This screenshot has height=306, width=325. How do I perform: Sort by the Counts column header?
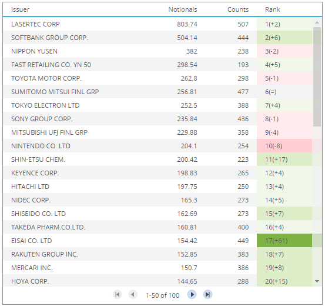click(x=238, y=9)
